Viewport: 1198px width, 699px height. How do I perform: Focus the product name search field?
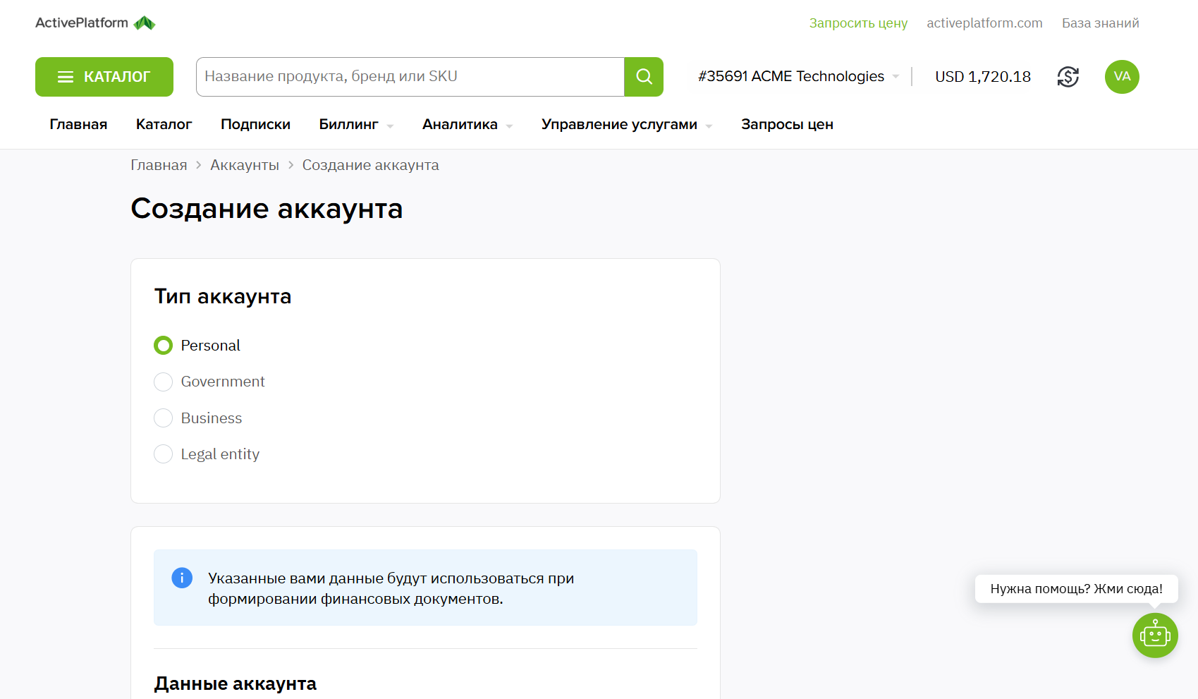coord(410,77)
